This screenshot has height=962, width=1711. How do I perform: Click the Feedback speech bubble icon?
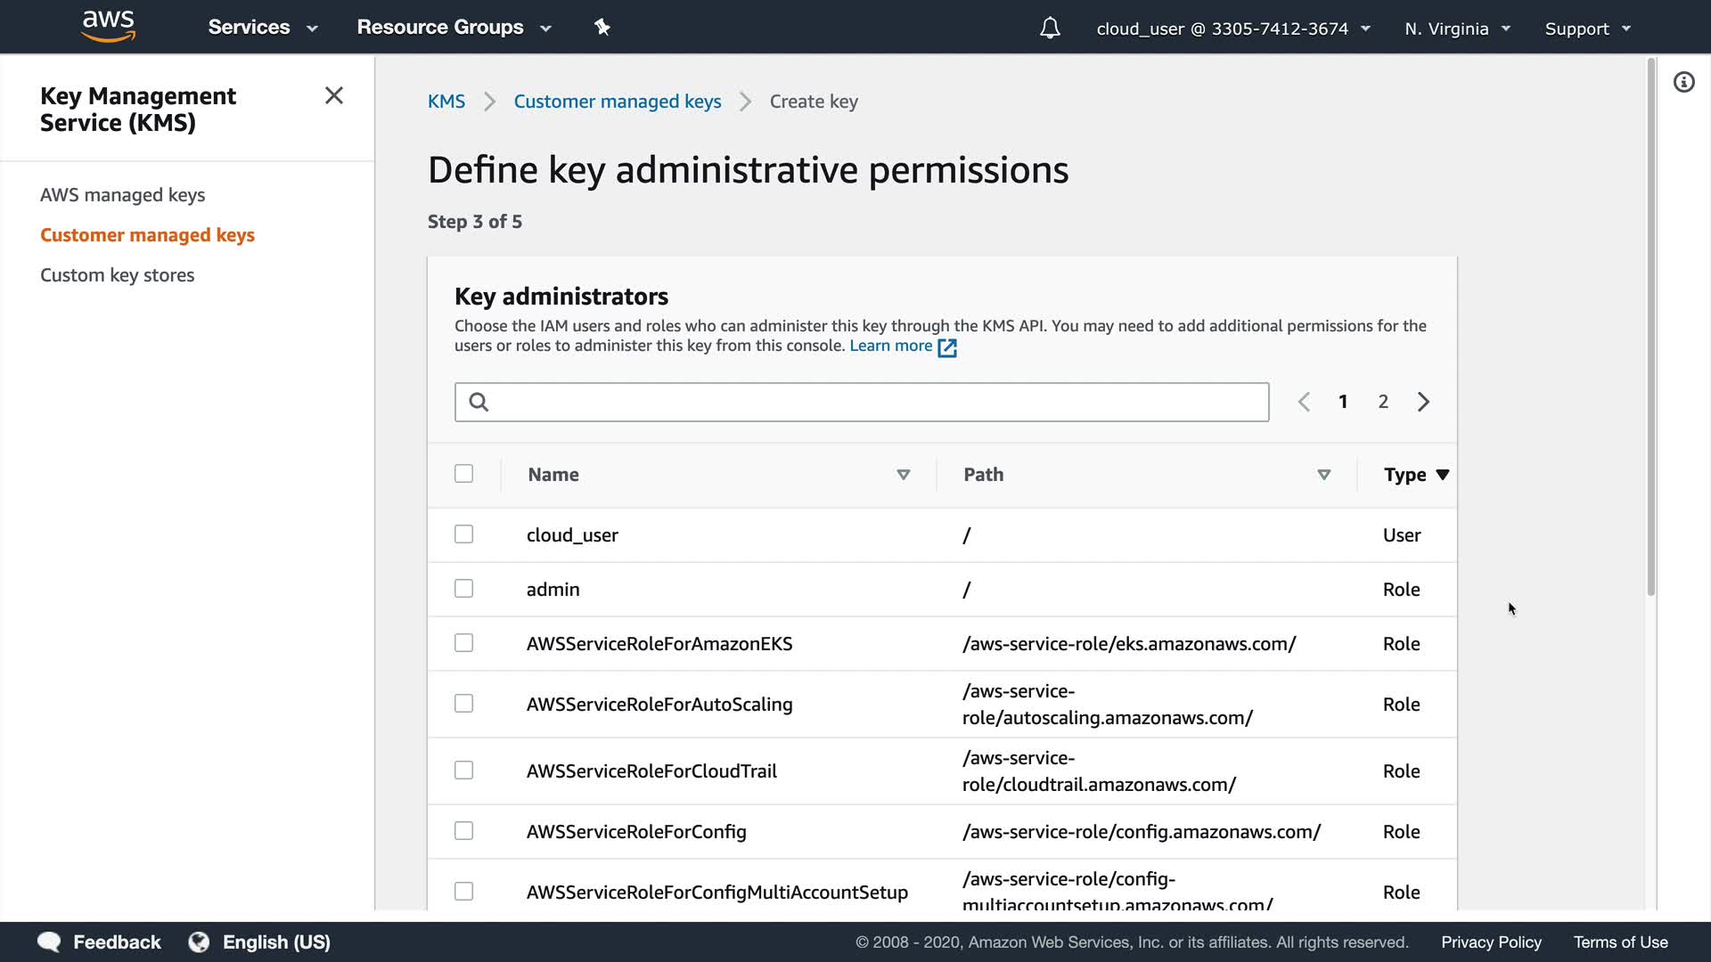point(50,942)
